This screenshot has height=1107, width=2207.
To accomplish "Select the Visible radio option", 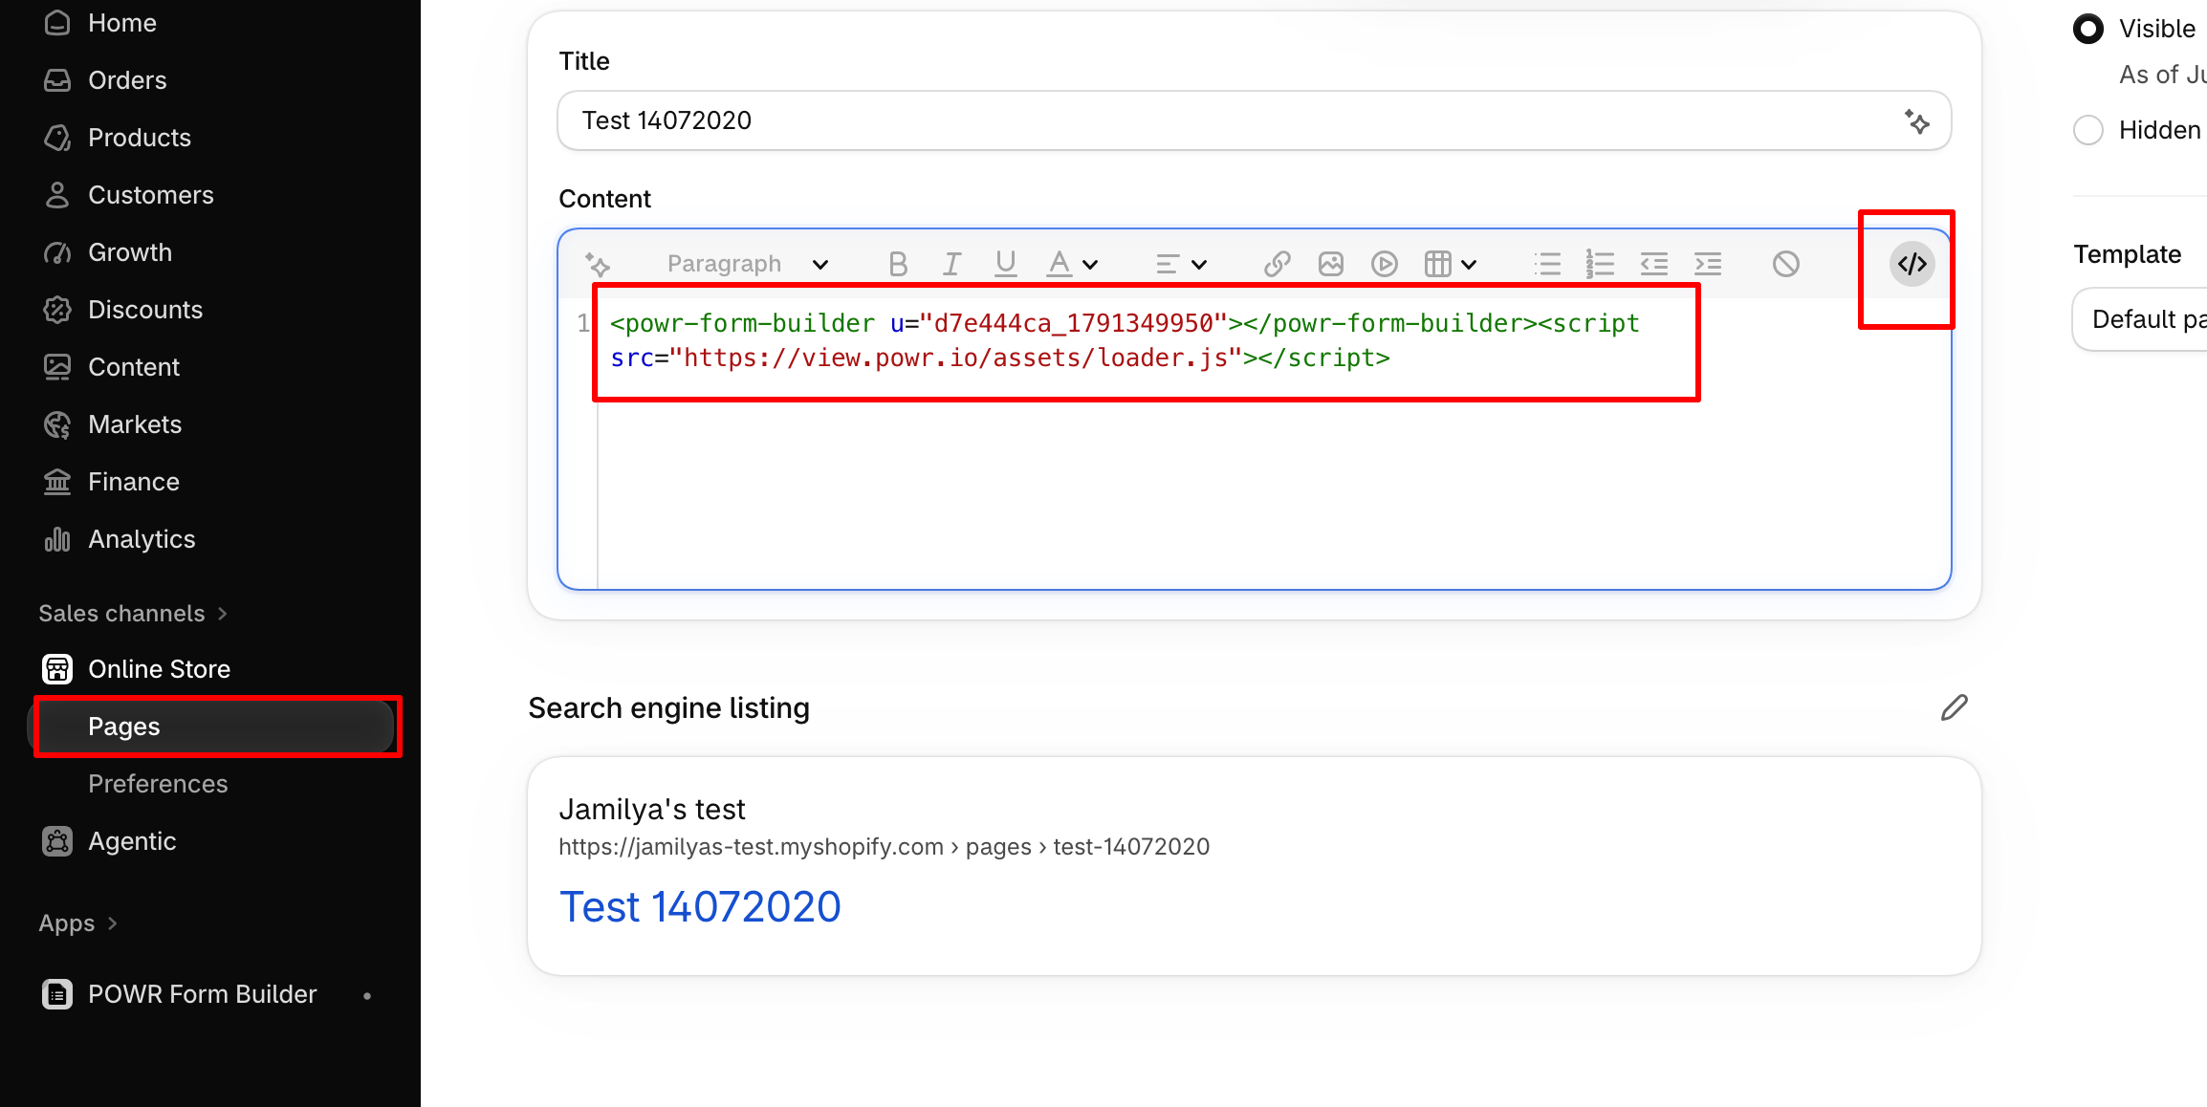I will 2088,29.
